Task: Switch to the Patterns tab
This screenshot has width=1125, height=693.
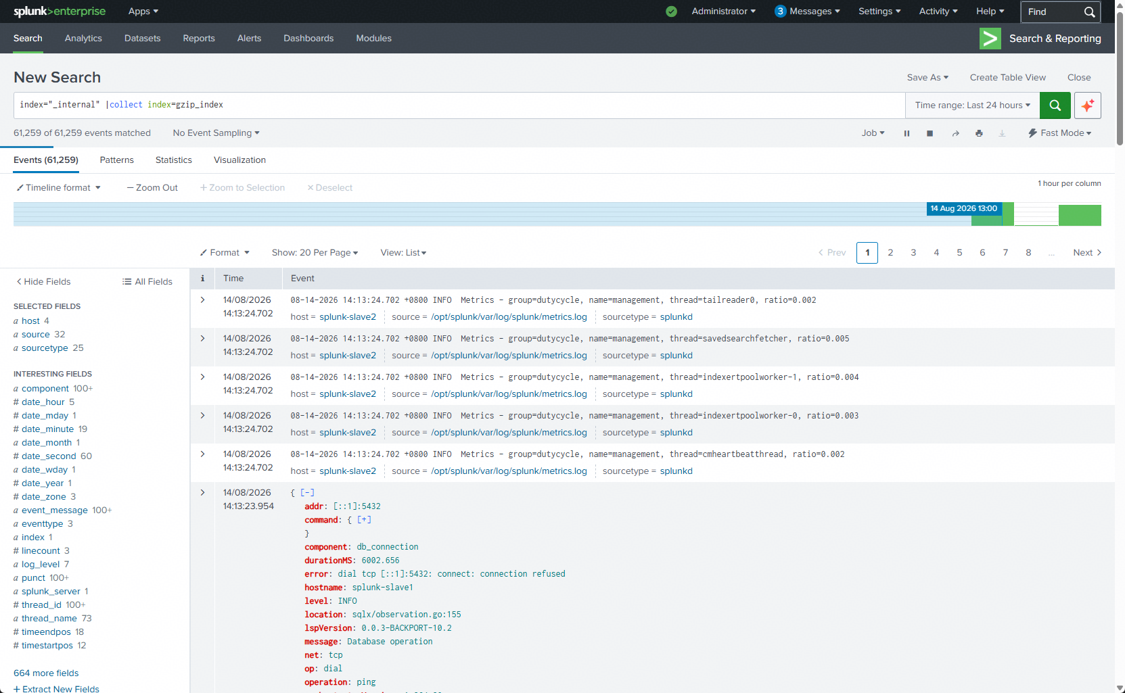Action: click(x=117, y=160)
